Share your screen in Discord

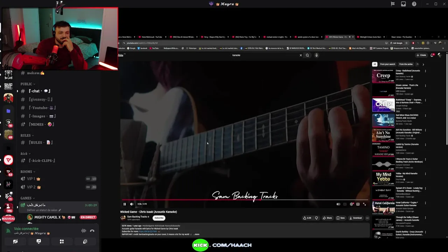pos(38,241)
